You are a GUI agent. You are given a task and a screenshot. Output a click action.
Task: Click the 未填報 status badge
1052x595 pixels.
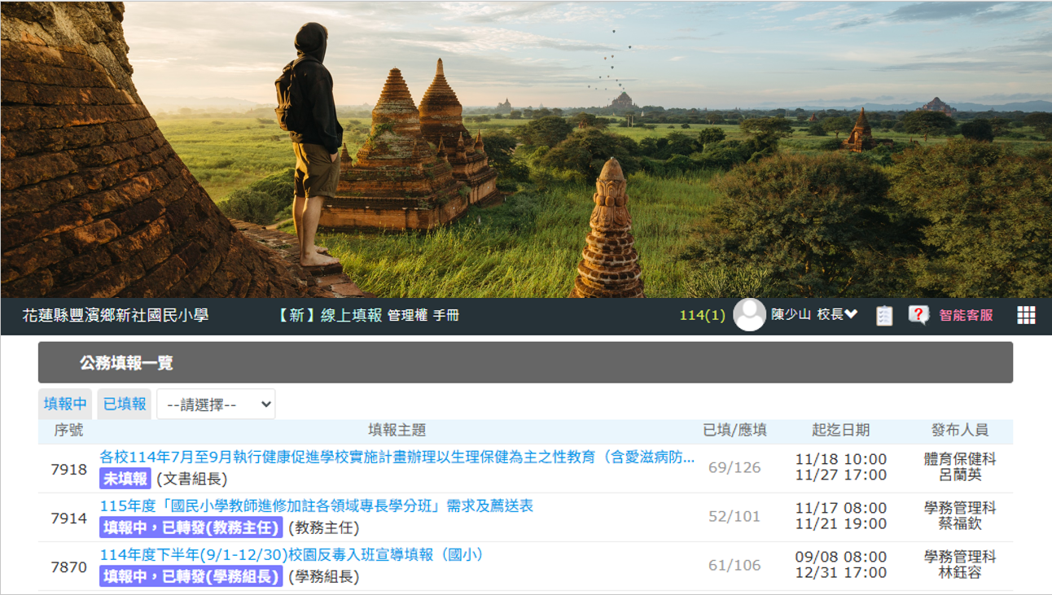pyautogui.click(x=125, y=479)
